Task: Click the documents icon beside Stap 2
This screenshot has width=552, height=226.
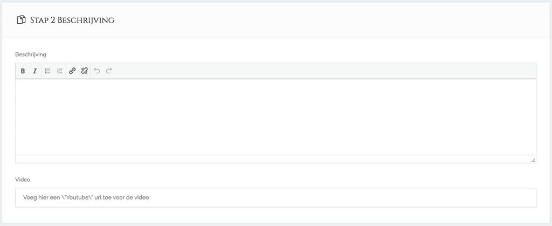Action: point(22,20)
